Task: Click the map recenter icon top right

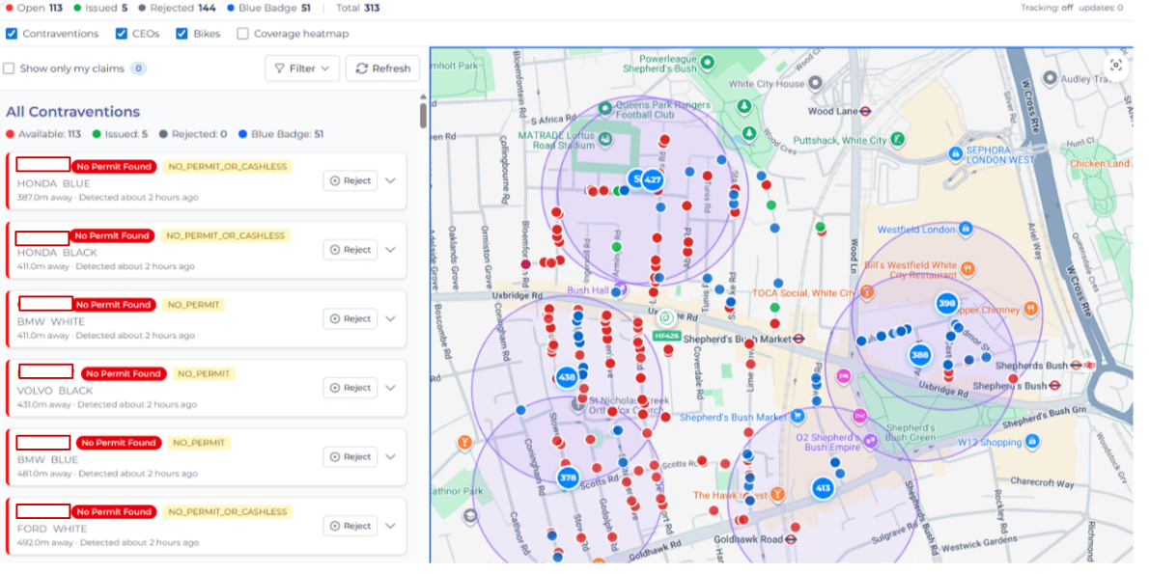Action: pyautogui.click(x=1116, y=66)
